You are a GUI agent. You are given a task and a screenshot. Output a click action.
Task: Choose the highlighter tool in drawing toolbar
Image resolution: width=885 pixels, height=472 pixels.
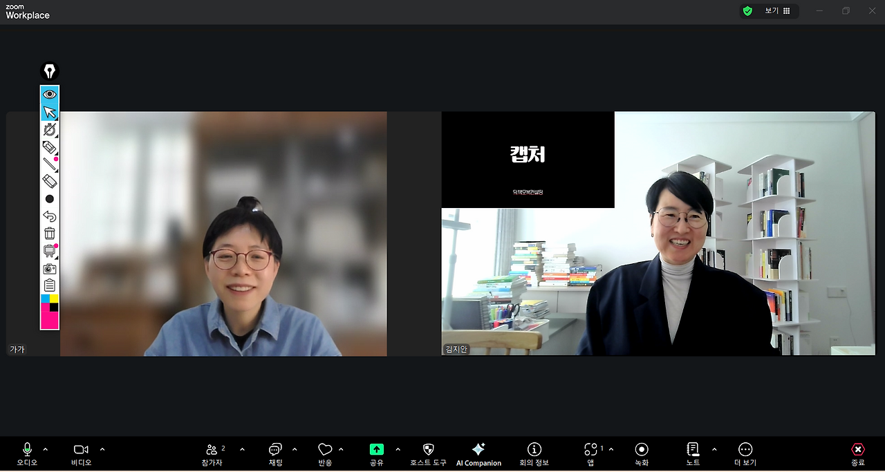[x=50, y=147]
